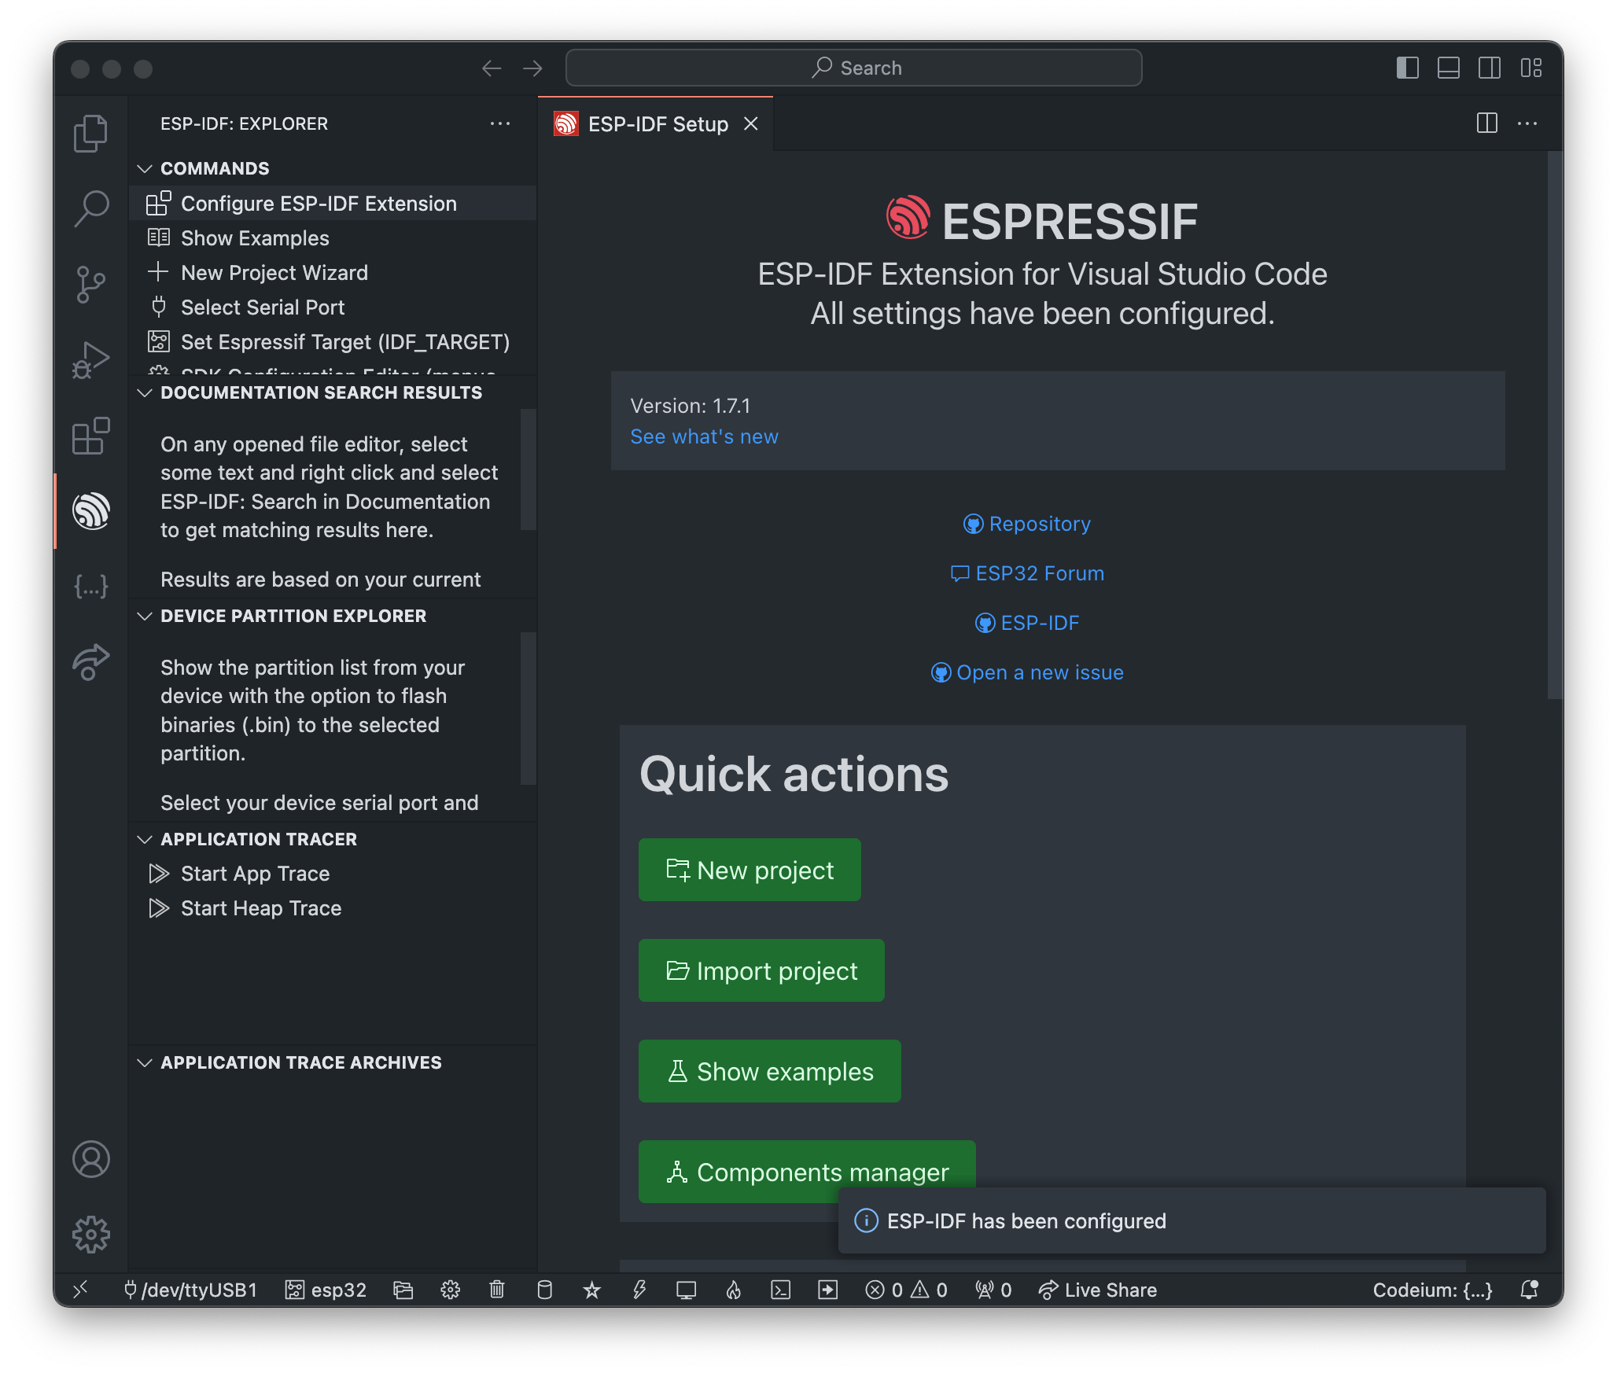The image size is (1617, 1373).
Task: Collapse the DEVICE PARTITION EXPLORER section
Action: 293,616
